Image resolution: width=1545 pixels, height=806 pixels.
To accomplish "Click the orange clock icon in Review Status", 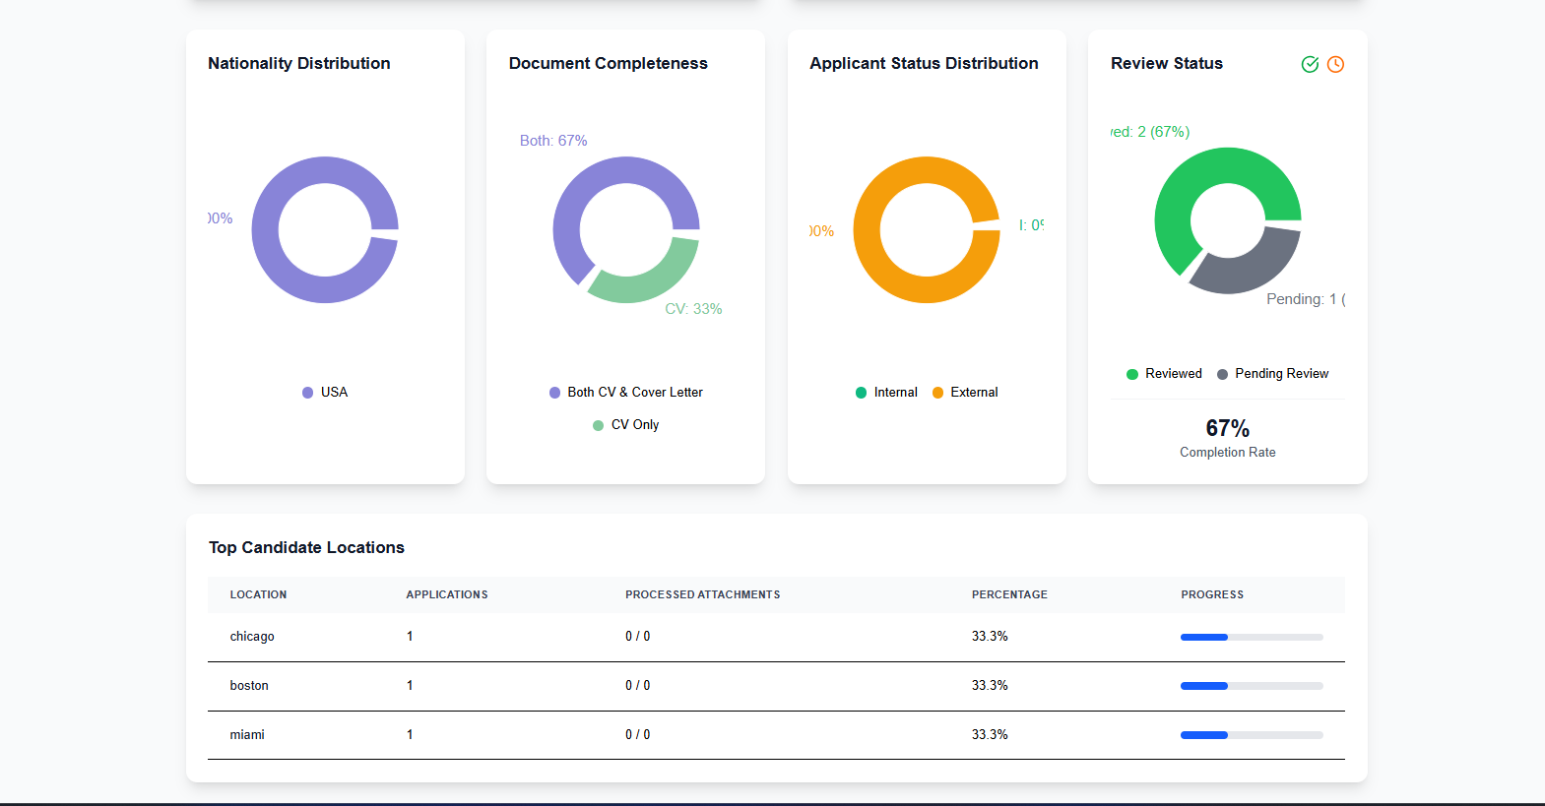I will coord(1335,64).
